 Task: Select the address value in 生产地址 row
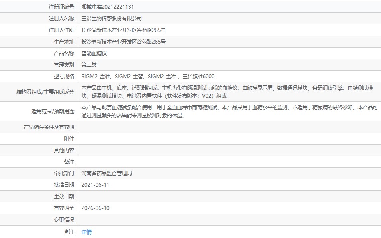click(x=124, y=42)
